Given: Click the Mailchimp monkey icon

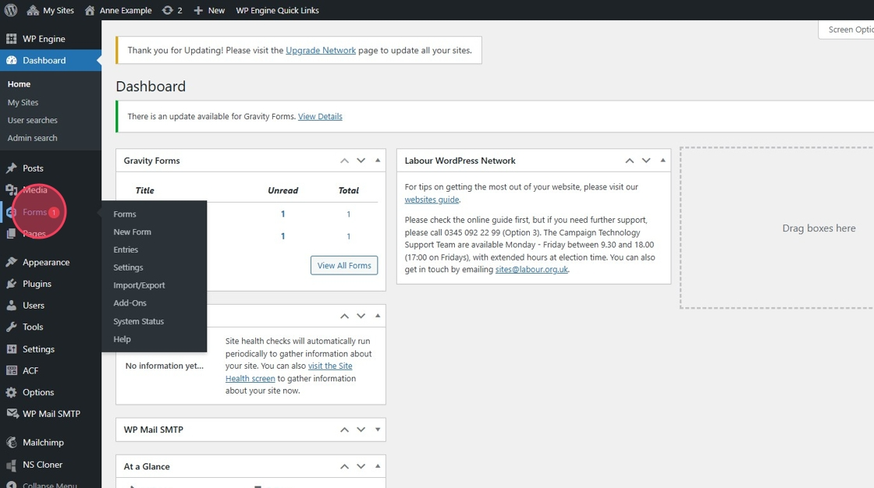Looking at the screenshot, I should pyautogui.click(x=11, y=442).
